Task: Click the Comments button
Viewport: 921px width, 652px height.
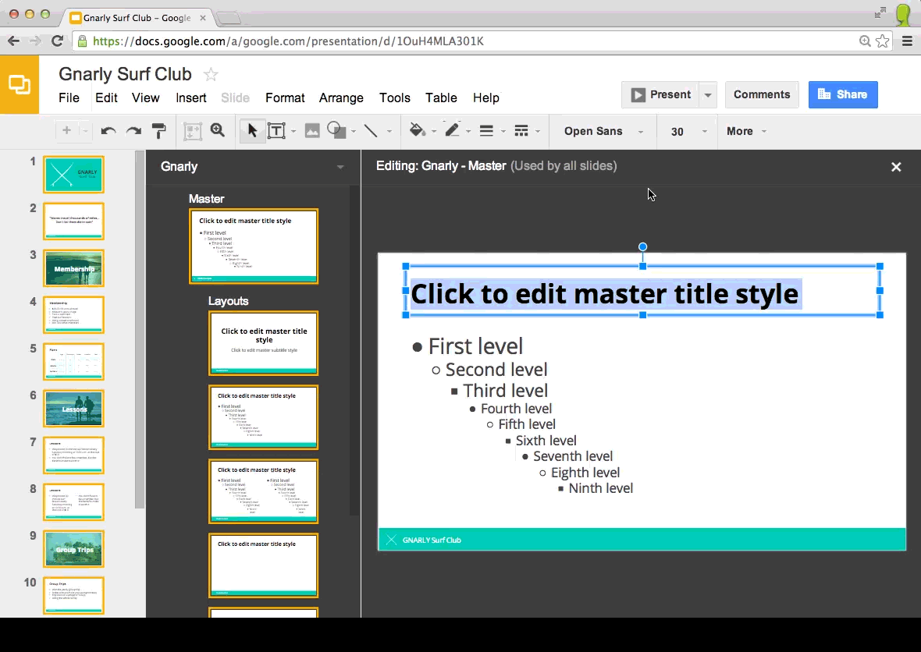Action: [761, 94]
